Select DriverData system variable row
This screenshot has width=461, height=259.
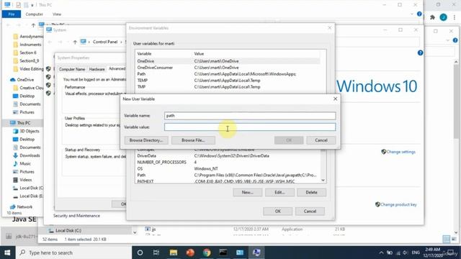(x=228, y=156)
